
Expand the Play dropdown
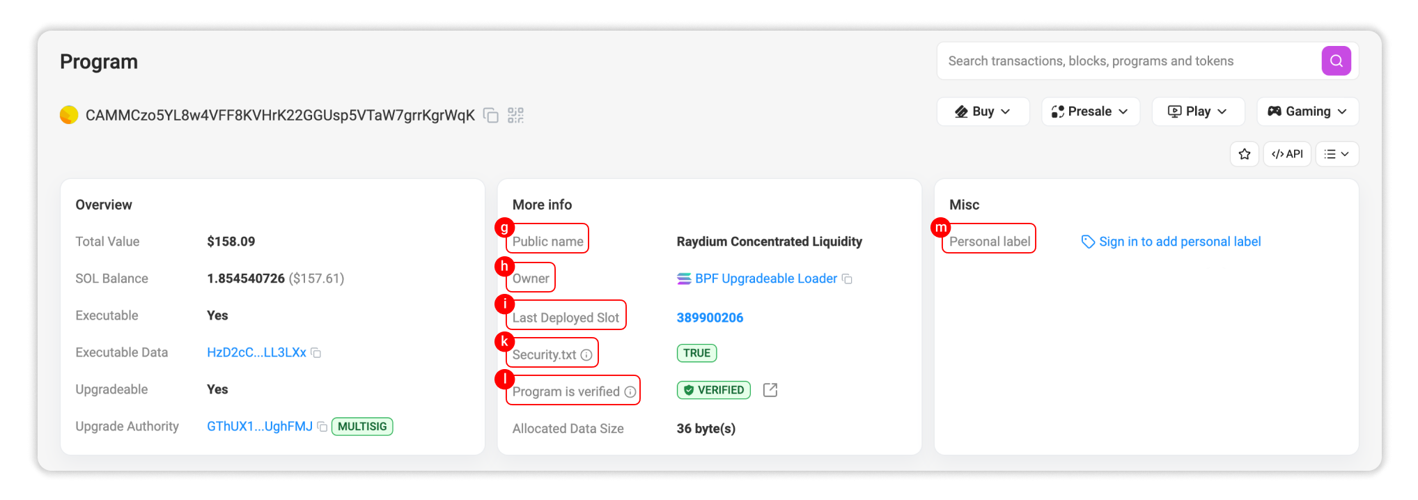pyautogui.click(x=1197, y=111)
